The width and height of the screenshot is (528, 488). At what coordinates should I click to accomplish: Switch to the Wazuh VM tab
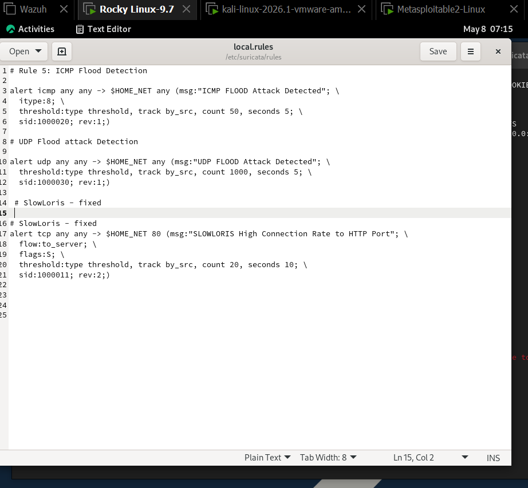(33, 9)
